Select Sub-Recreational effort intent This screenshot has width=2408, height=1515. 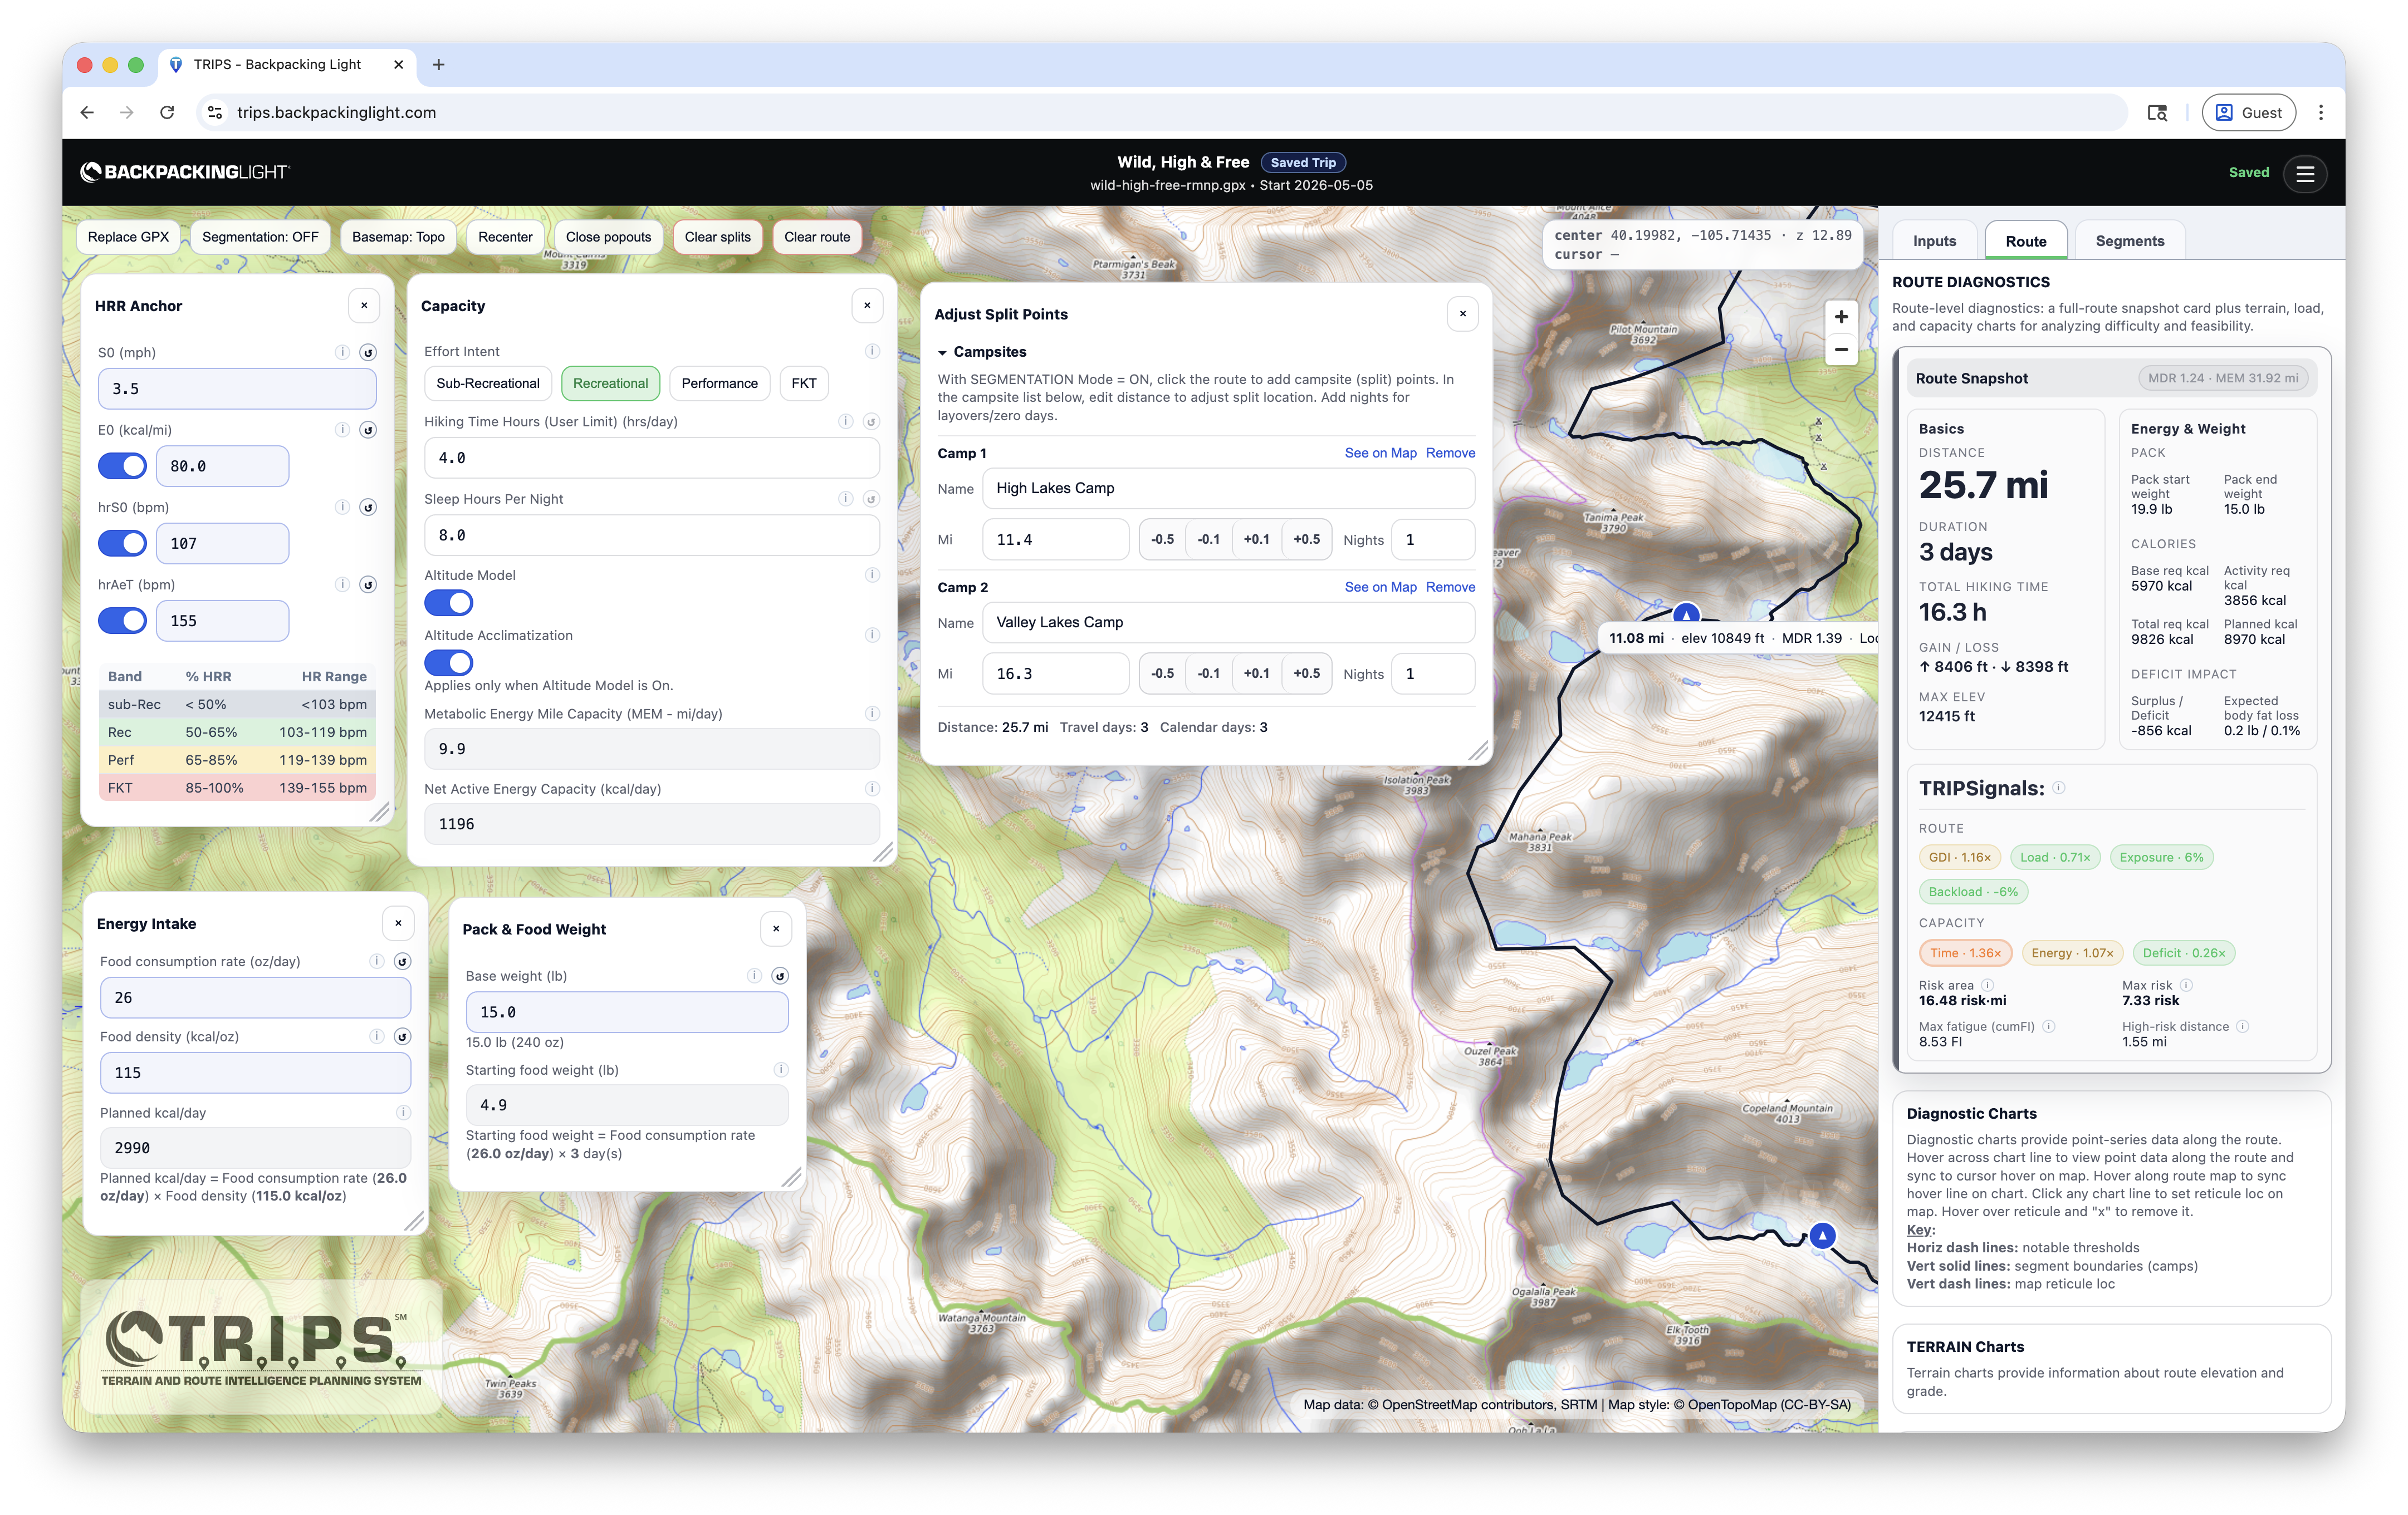pos(487,383)
